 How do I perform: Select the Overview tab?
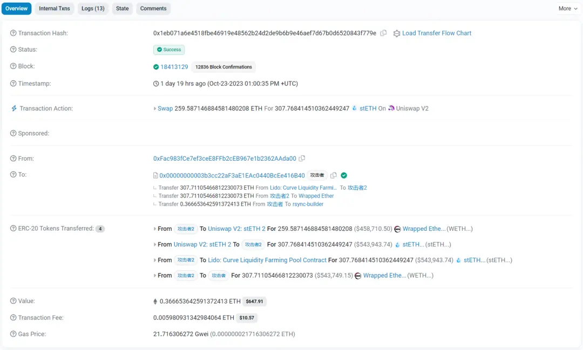point(16,9)
